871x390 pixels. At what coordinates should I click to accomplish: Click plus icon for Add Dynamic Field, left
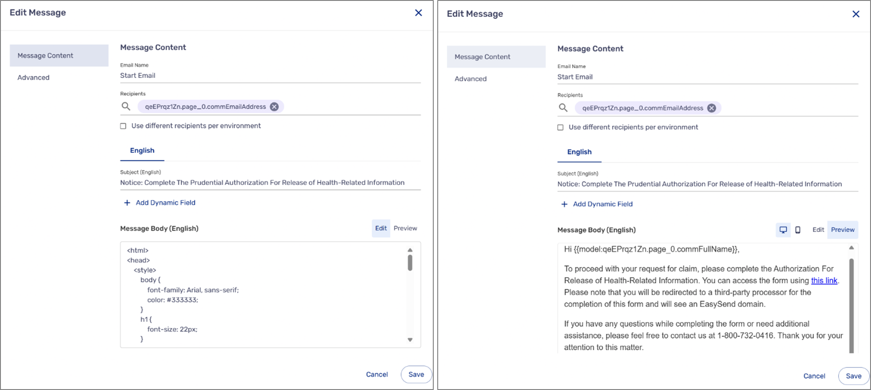click(127, 203)
